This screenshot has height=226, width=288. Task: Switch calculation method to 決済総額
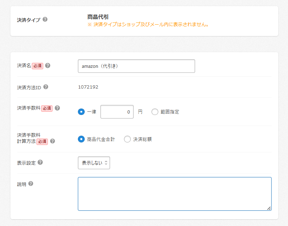(x=127, y=139)
